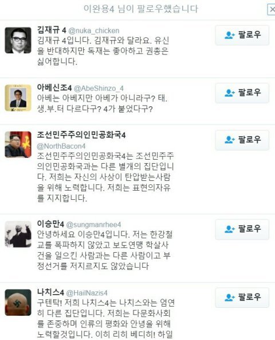This screenshot has width=275, height=340.
Task: Open the @sungmanrhee4 handle link
Action: pos(93,225)
